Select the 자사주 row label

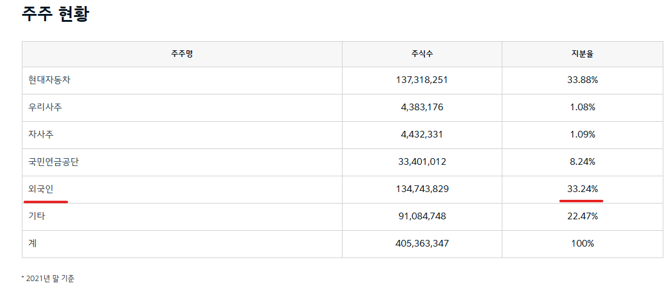(41, 134)
